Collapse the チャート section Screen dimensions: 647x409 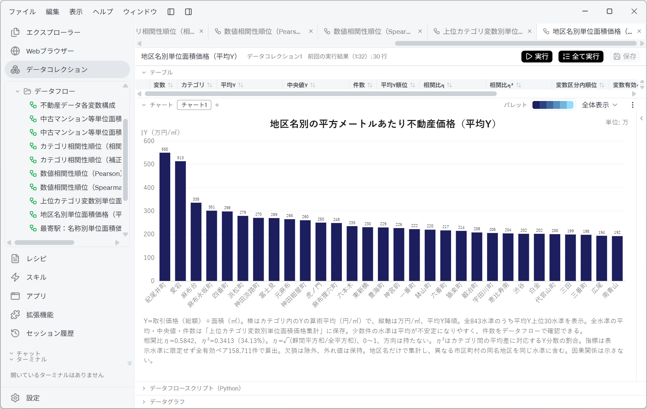(x=144, y=105)
